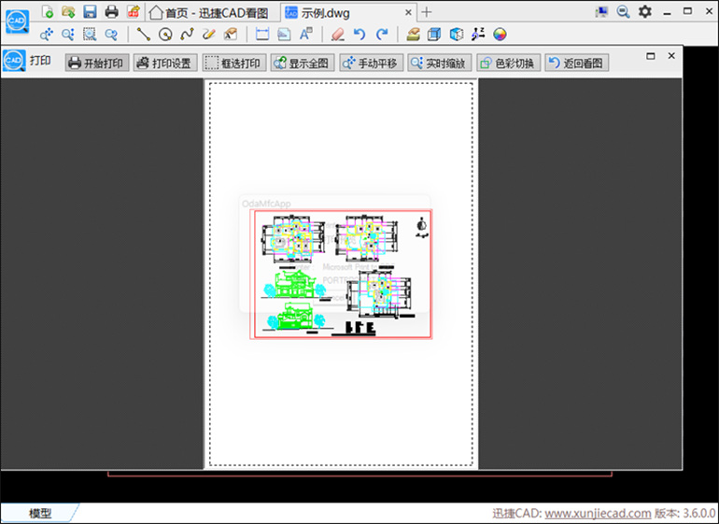Click the save floppy disk icon

click(90, 12)
